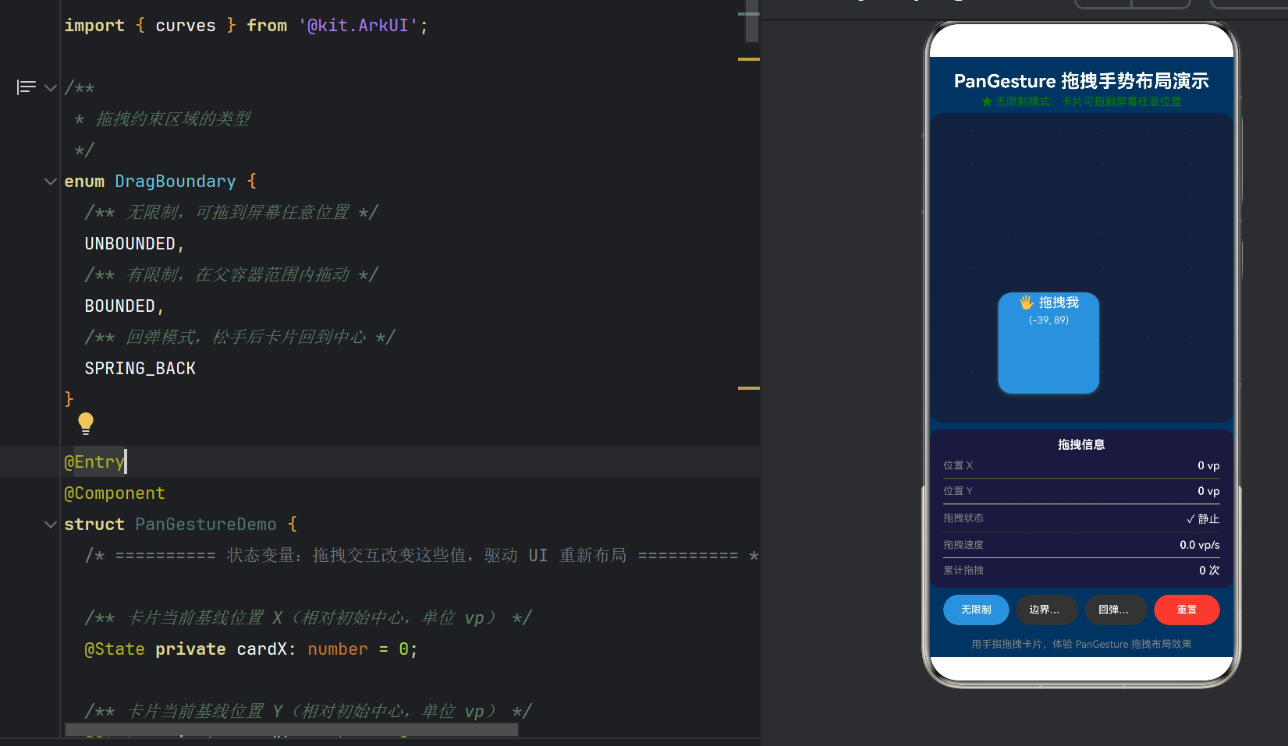Screen dimensions: 1288x746
Task: Click the blue 拖拽我 draggable card
Action: [x=1048, y=343]
